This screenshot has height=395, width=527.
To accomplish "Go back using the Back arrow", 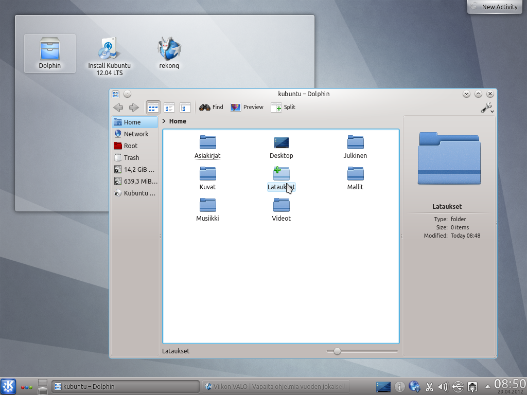I will point(118,107).
